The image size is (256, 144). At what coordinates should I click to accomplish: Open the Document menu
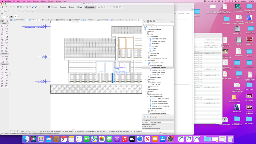[36, 1]
